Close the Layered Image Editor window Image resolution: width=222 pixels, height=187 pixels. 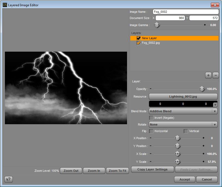click(x=215, y=5)
